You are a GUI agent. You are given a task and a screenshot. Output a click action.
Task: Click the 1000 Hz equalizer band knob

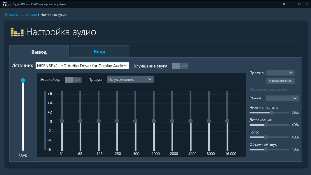click(154, 121)
